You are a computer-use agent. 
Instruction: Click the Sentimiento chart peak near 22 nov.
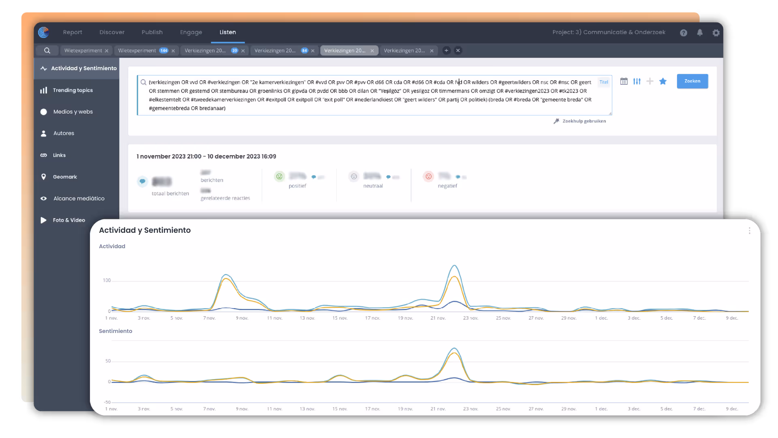pyautogui.click(x=455, y=349)
